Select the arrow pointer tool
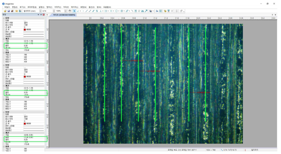This screenshot has height=154, width=281. [x=74, y=11]
